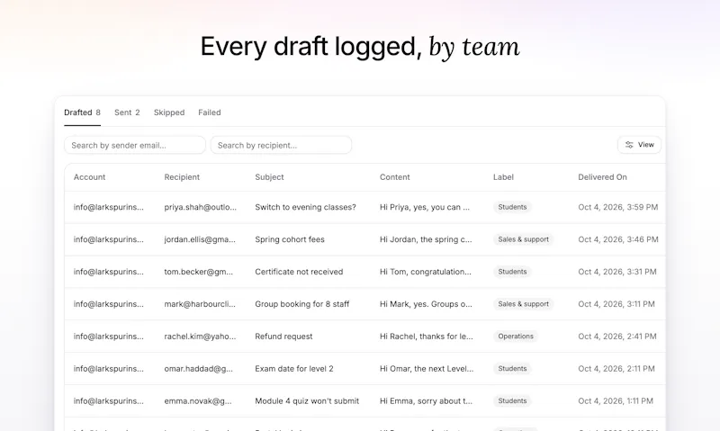This screenshot has width=720, height=431.
Task: Click date Oct 4, 2026, 3:11 PM
Action: click(616, 304)
